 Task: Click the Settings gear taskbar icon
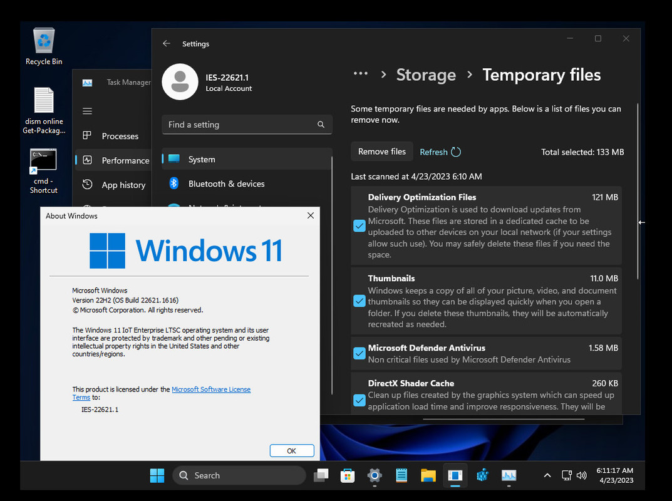[x=375, y=475]
